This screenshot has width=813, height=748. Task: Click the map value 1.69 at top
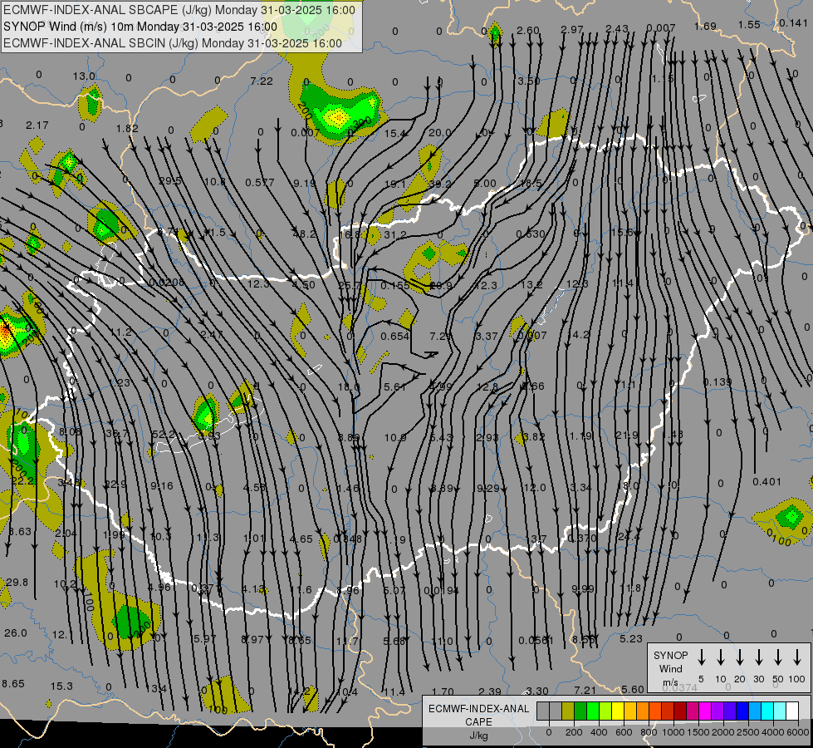705,26
